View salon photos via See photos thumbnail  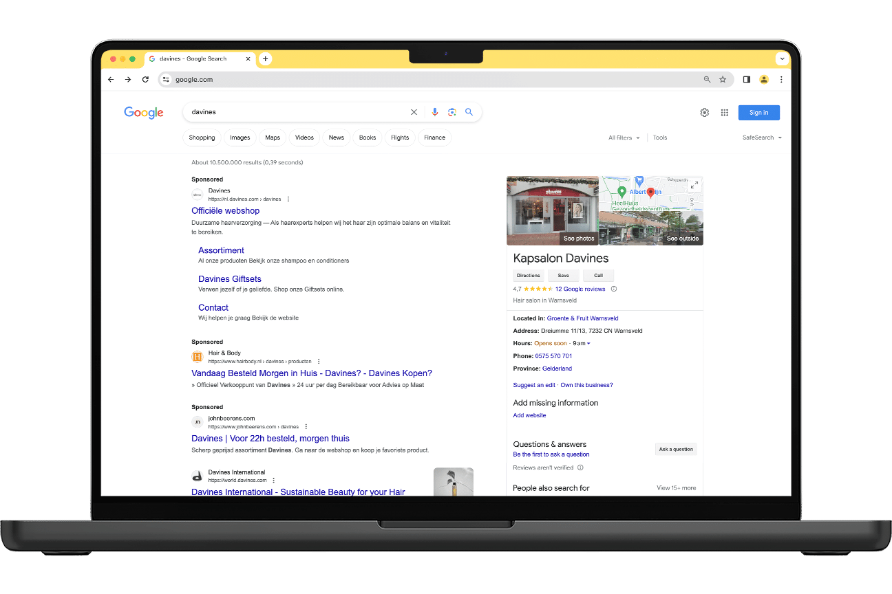(553, 211)
